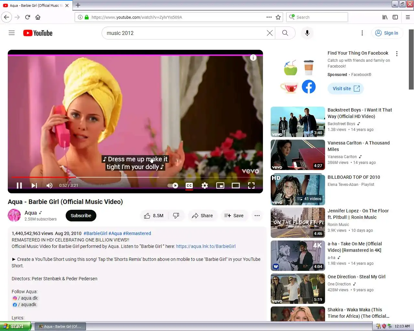Open YouTube settings three-dot menu
Image resolution: width=414 pixels, height=331 pixels.
362,33
